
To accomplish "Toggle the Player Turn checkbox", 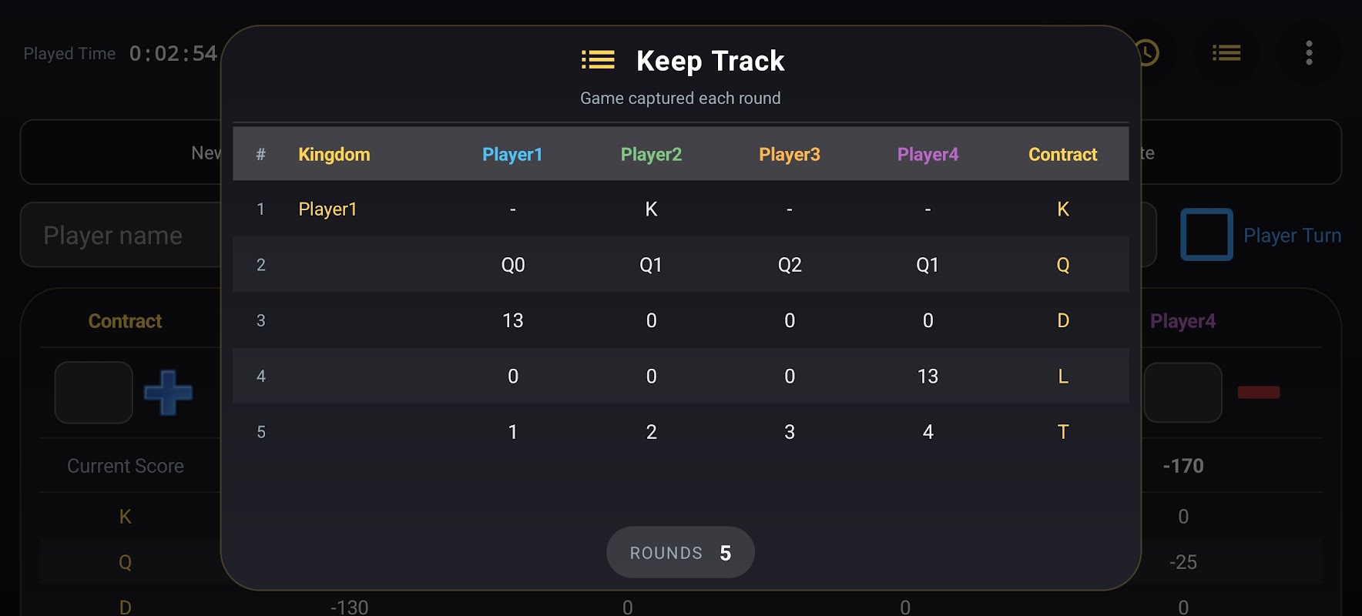I will (1206, 235).
